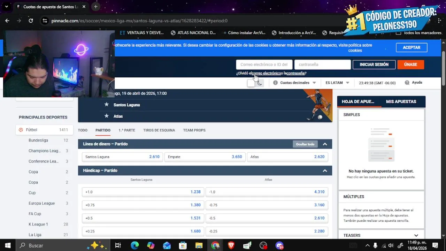Select Empate odds 3.650

(x=205, y=157)
